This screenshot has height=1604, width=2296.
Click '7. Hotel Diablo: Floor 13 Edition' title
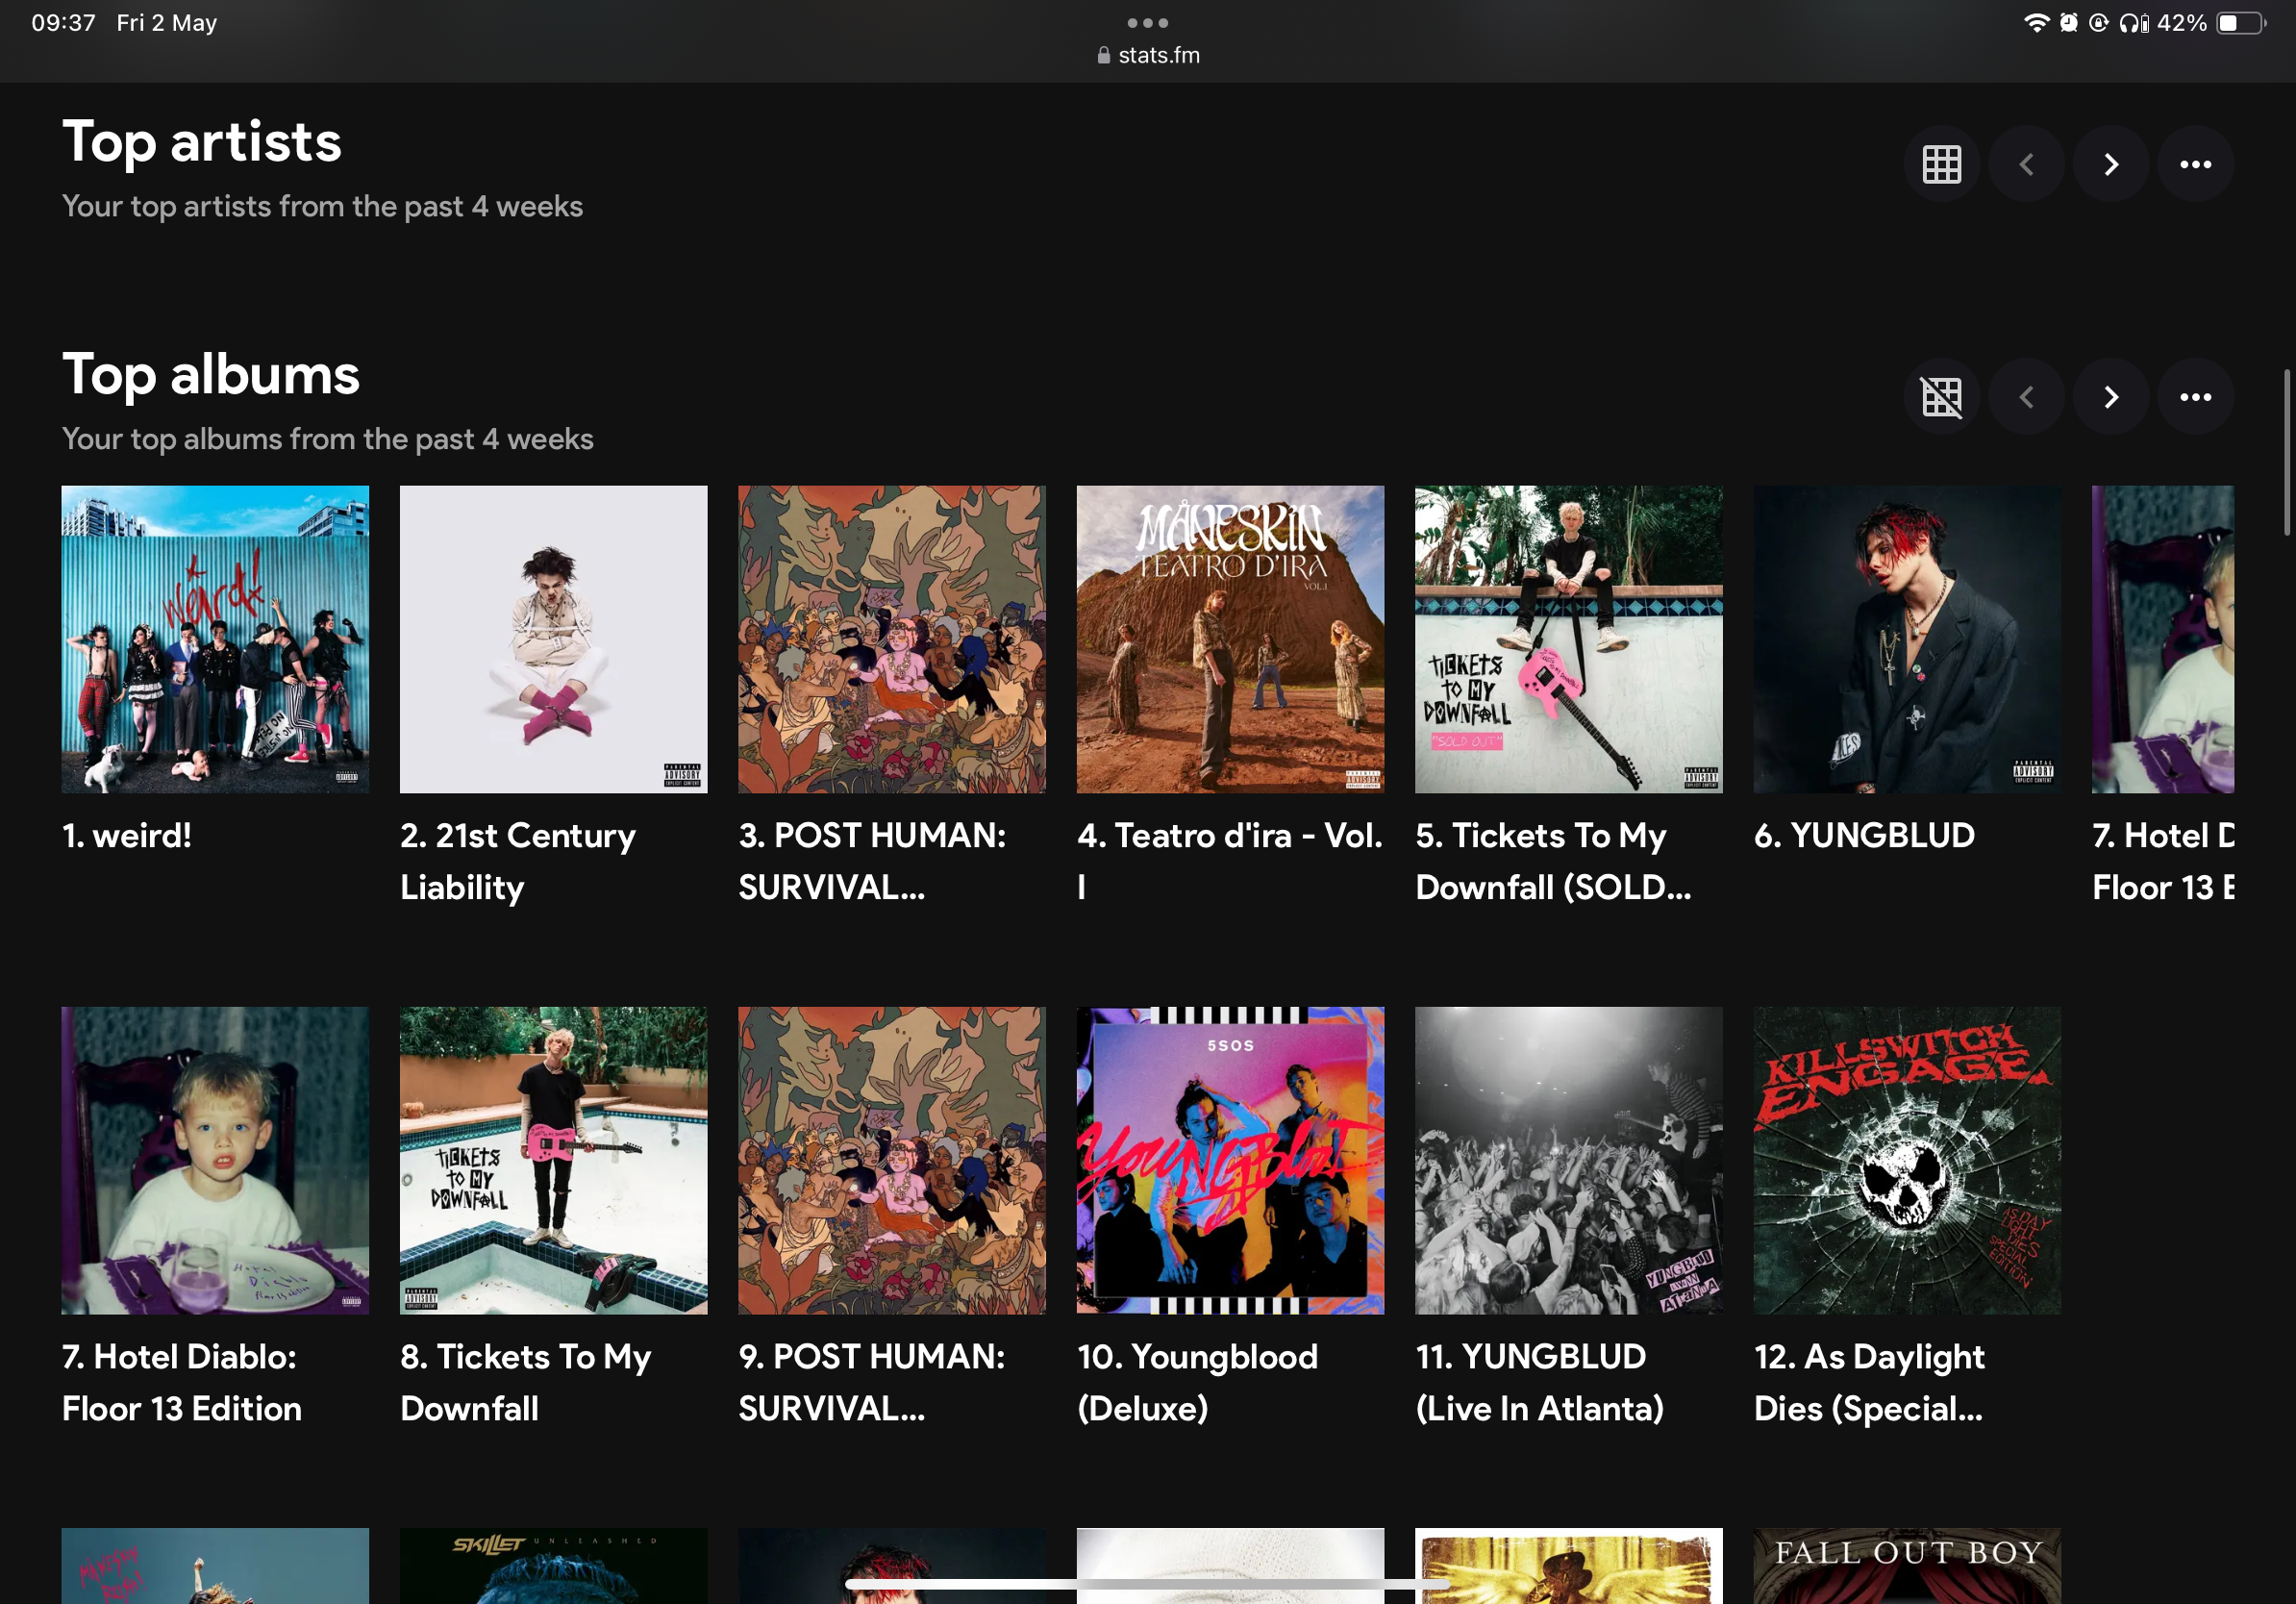click(x=182, y=1382)
